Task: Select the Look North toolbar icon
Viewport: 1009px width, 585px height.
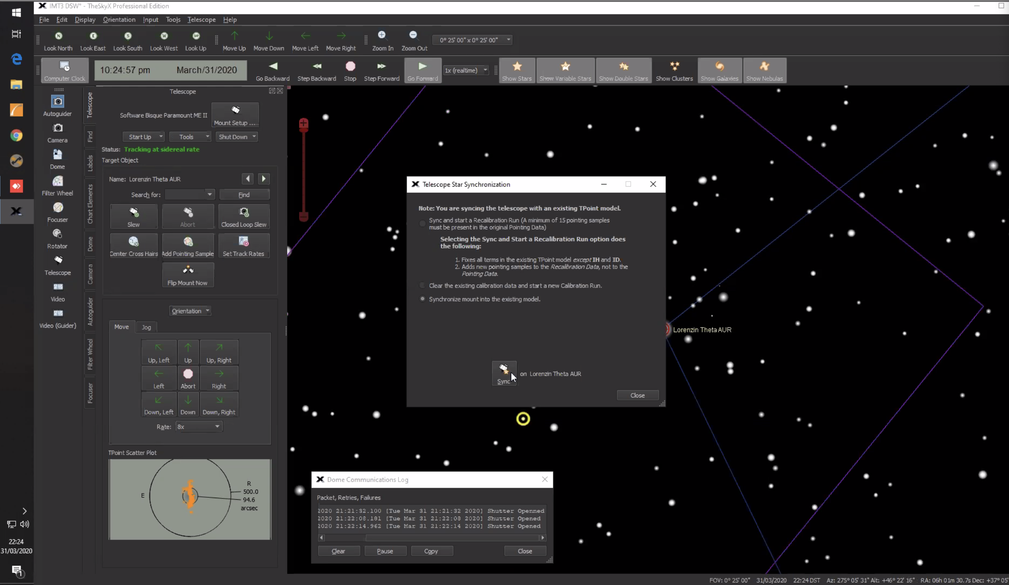Action: pyautogui.click(x=58, y=40)
